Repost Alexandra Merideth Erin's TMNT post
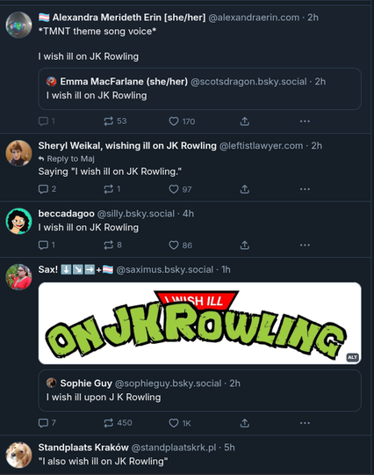374x475 pixels. [115, 121]
